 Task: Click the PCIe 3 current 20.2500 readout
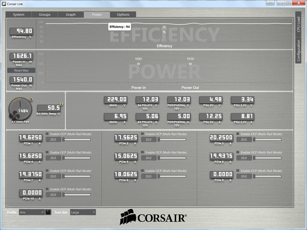[222, 137]
